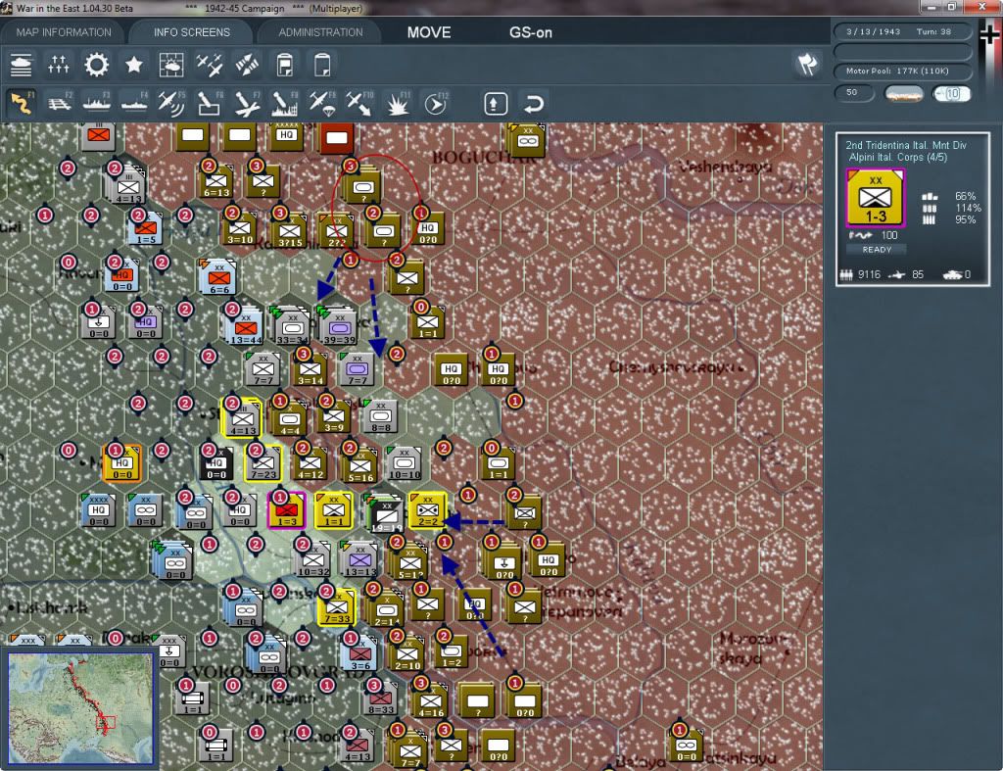Select the 13=44 unit stack

[245, 326]
